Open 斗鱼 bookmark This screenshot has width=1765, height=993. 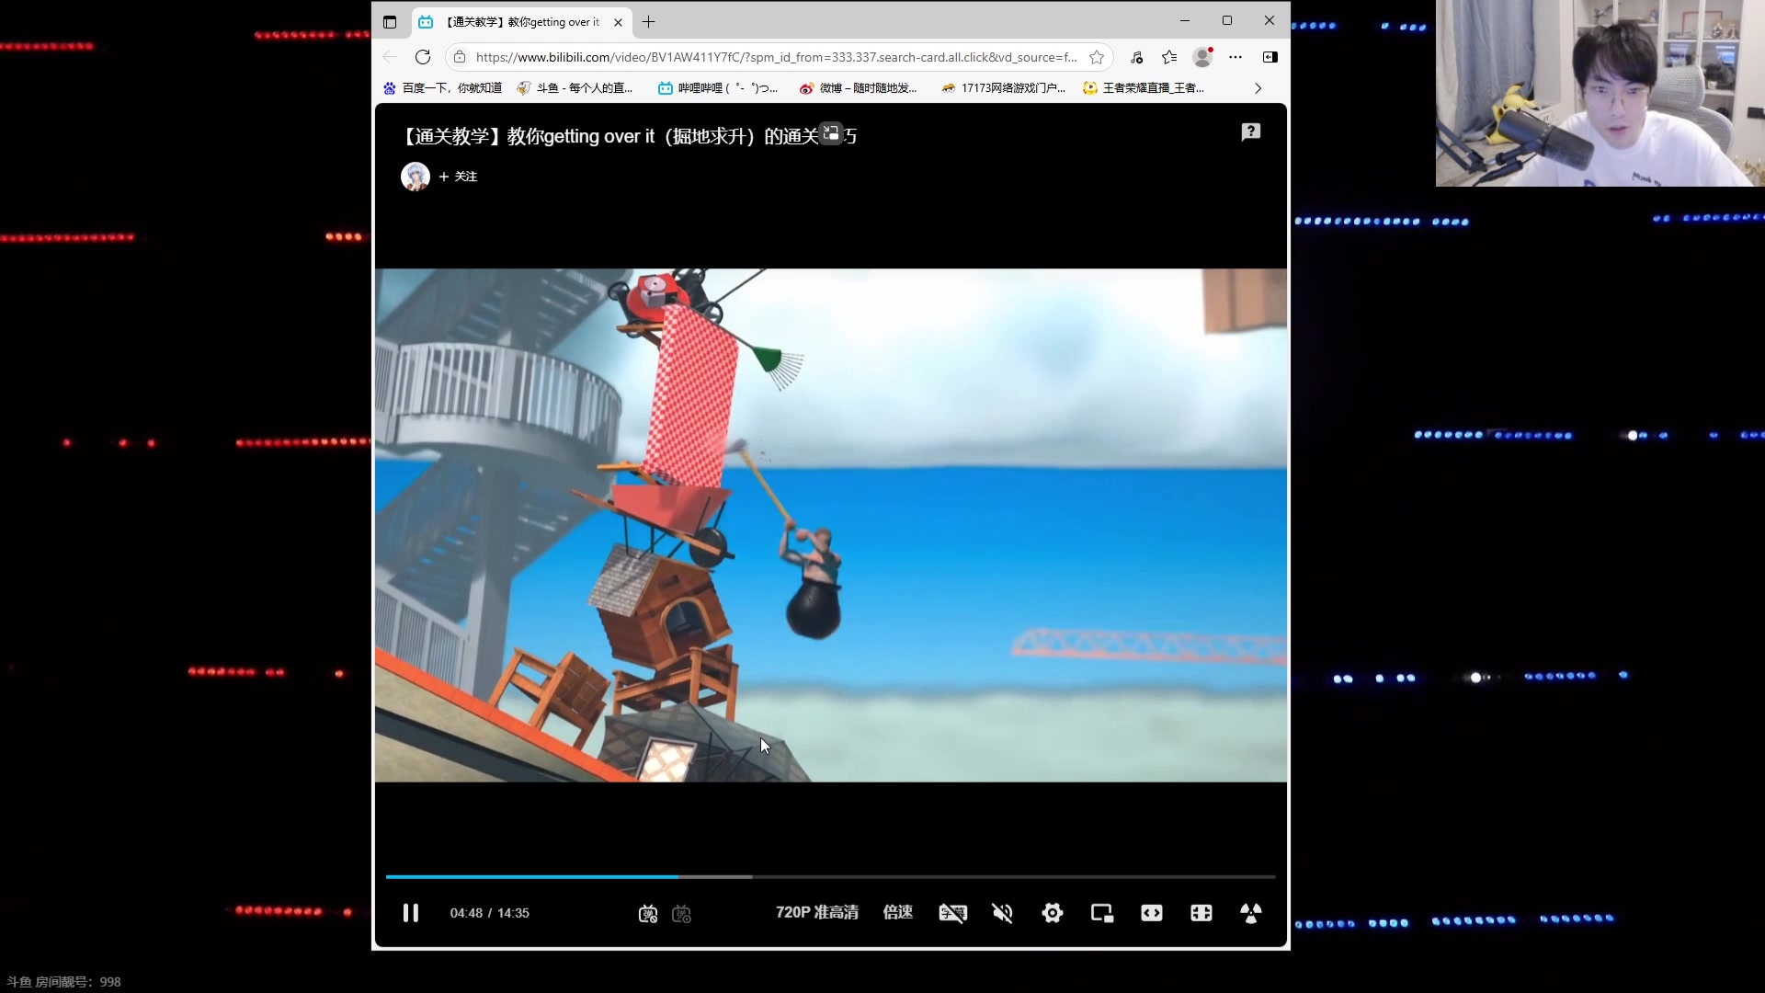coord(576,88)
